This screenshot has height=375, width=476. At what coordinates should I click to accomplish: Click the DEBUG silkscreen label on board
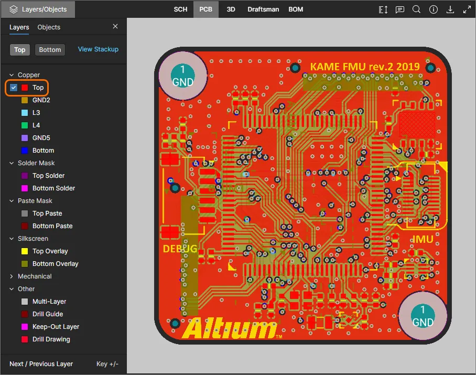[180, 249]
